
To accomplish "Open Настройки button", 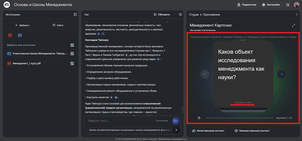I will pyautogui.click(x=271, y=5).
